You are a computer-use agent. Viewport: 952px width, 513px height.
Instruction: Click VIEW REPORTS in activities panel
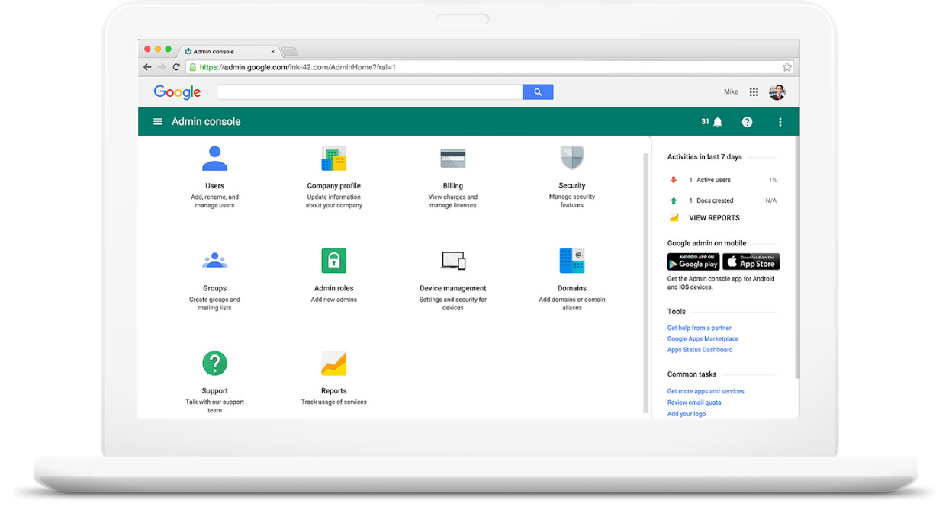tap(714, 218)
